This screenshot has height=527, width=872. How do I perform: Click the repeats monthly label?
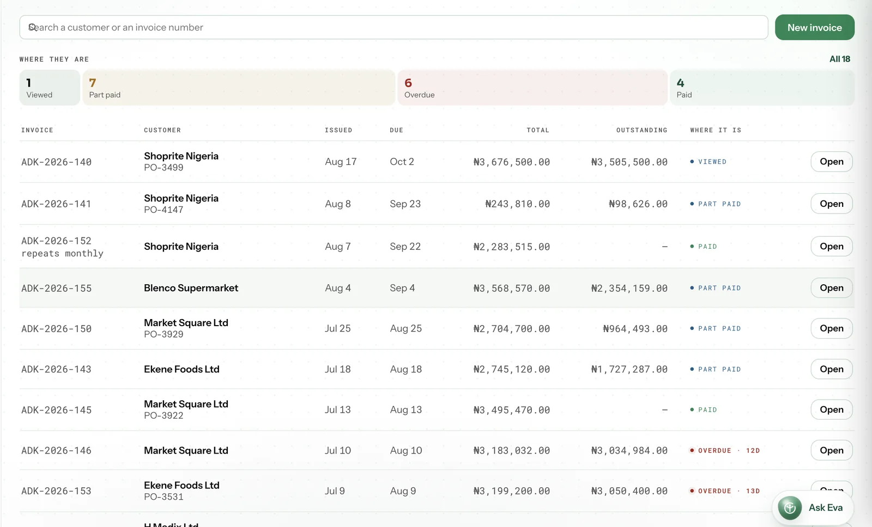click(62, 254)
